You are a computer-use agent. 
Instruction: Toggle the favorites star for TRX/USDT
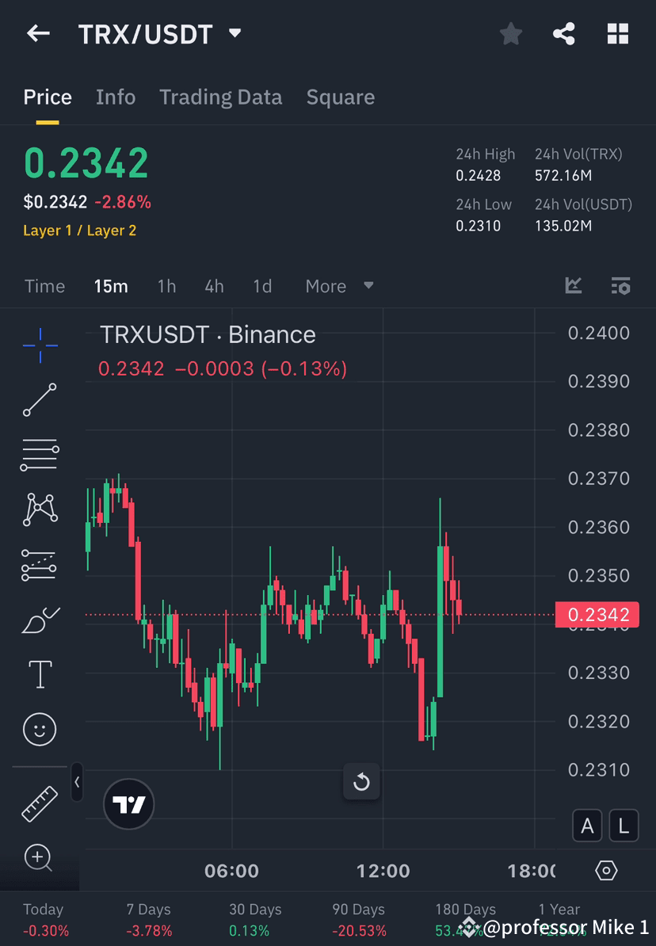(x=510, y=33)
